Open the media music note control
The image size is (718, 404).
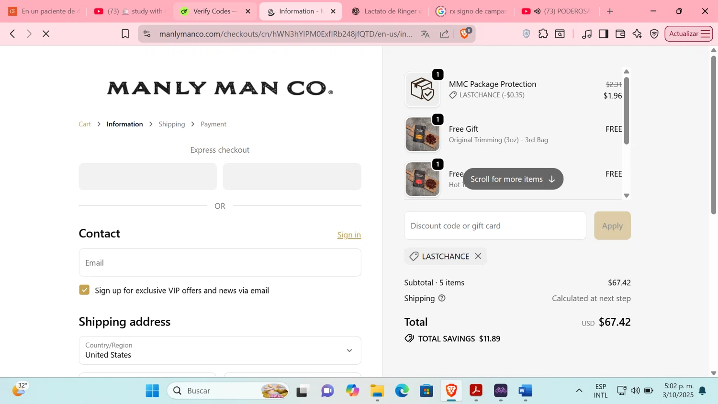point(586,34)
